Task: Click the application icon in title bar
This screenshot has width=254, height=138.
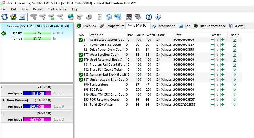Action: [x=3, y=3]
